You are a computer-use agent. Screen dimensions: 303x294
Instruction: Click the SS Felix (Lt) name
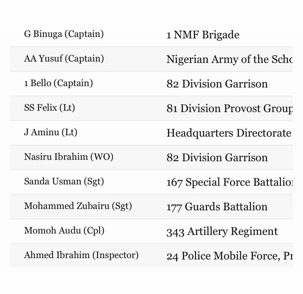(49, 108)
